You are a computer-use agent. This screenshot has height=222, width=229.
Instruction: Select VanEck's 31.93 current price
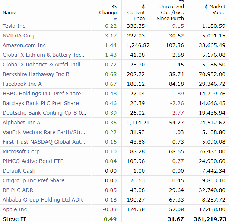137,132
